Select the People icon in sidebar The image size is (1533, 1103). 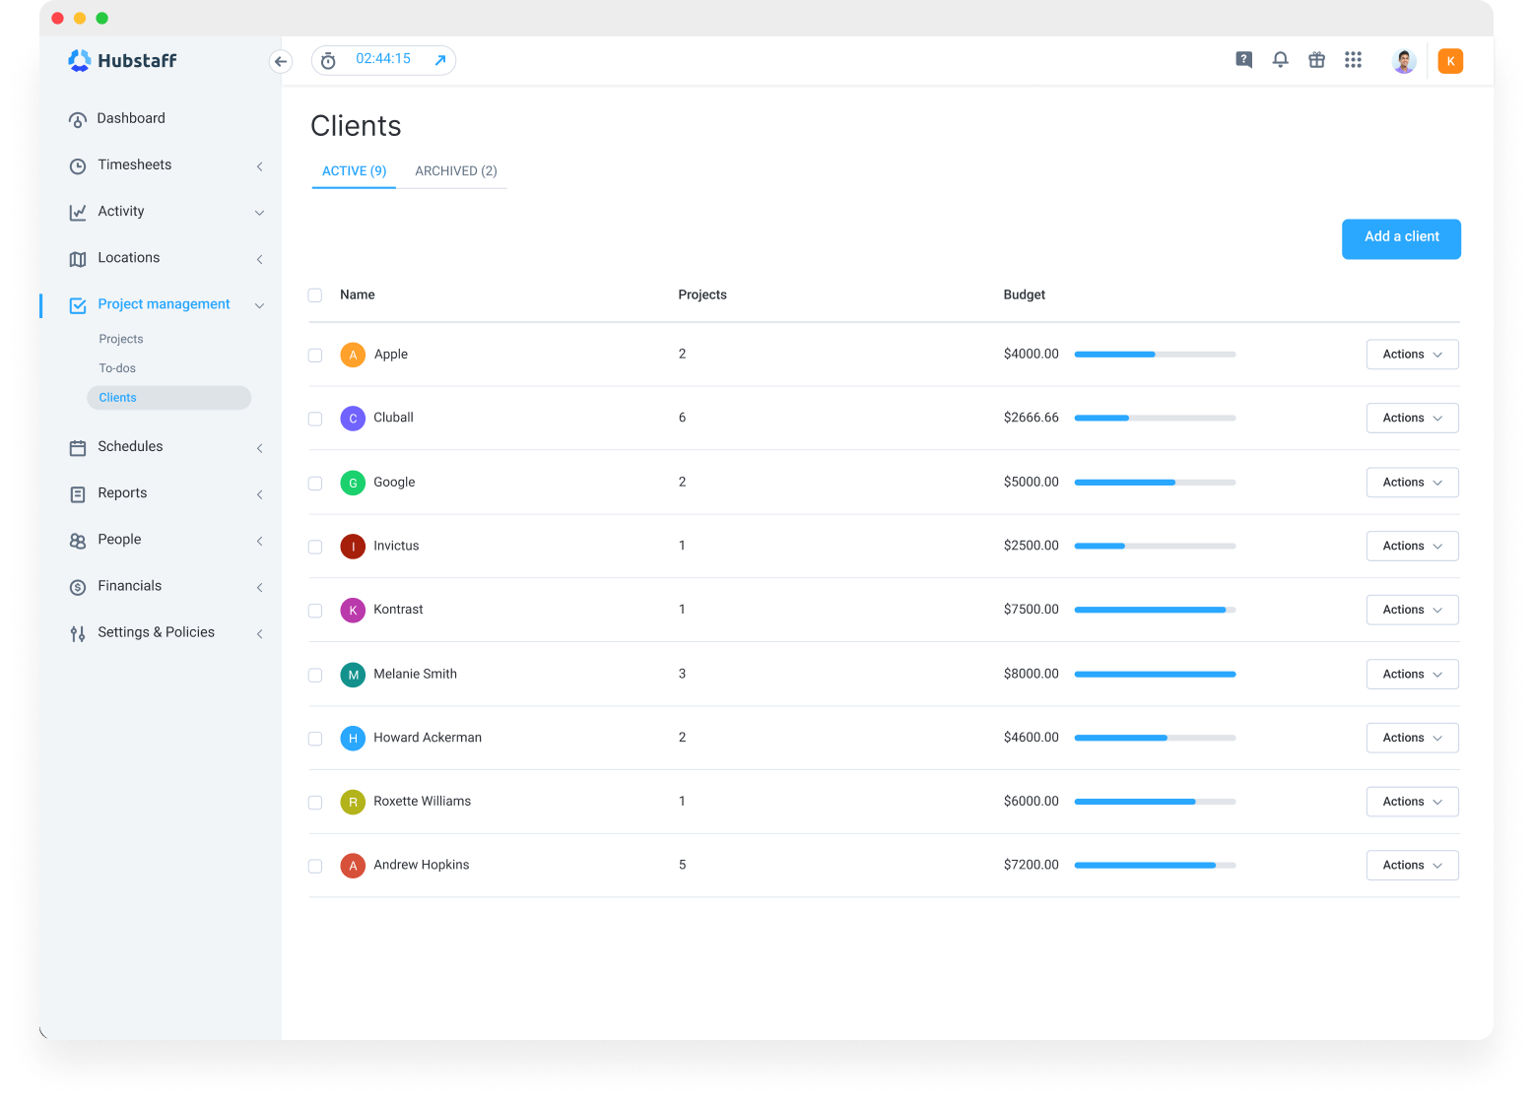point(78,540)
